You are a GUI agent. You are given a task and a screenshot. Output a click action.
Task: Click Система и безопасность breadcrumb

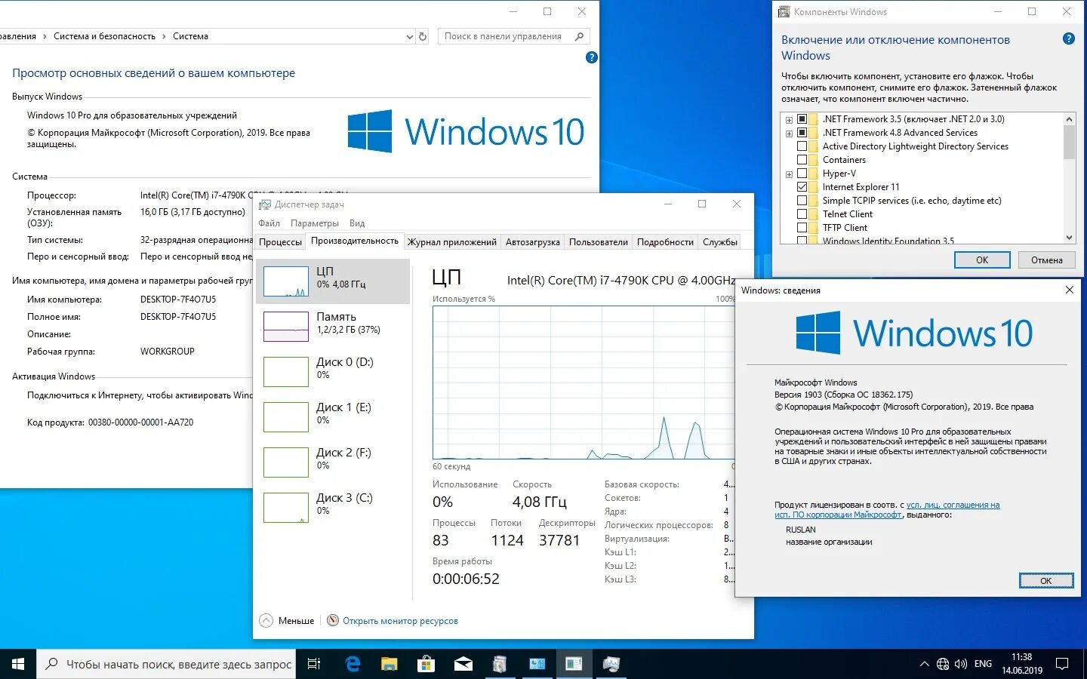pos(104,36)
